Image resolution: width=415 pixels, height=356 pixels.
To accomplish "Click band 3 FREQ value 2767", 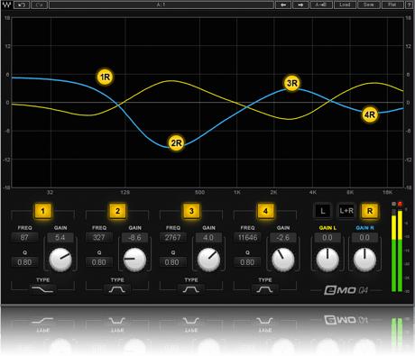I will click(173, 237).
